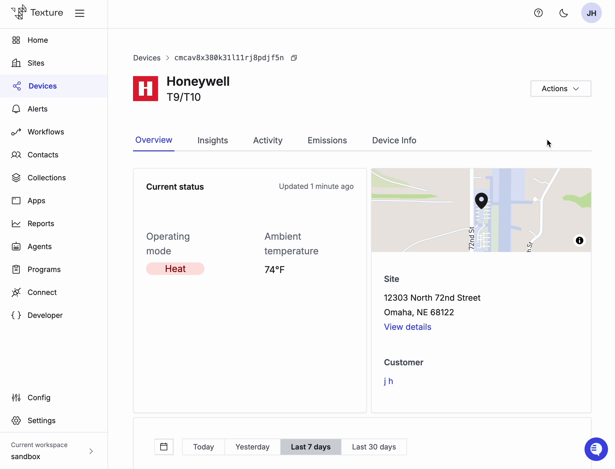Click the device ID cmcav8x380k31l11rj8pdjf5n text
Viewport: 615px width, 469px height.
(229, 58)
